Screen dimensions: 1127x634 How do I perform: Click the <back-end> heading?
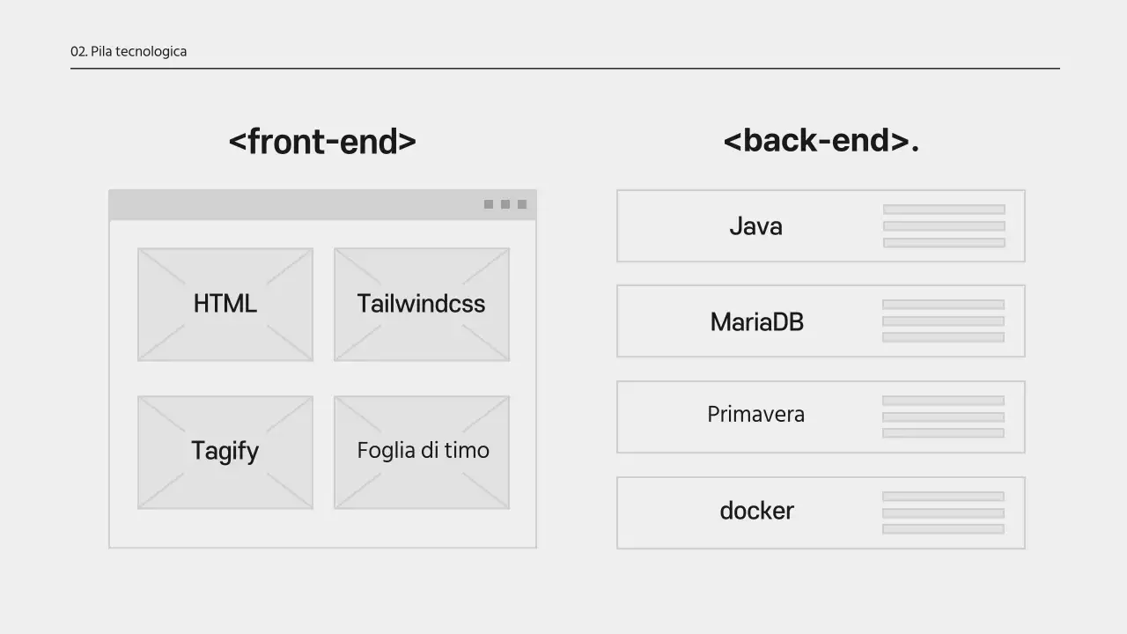click(x=821, y=141)
